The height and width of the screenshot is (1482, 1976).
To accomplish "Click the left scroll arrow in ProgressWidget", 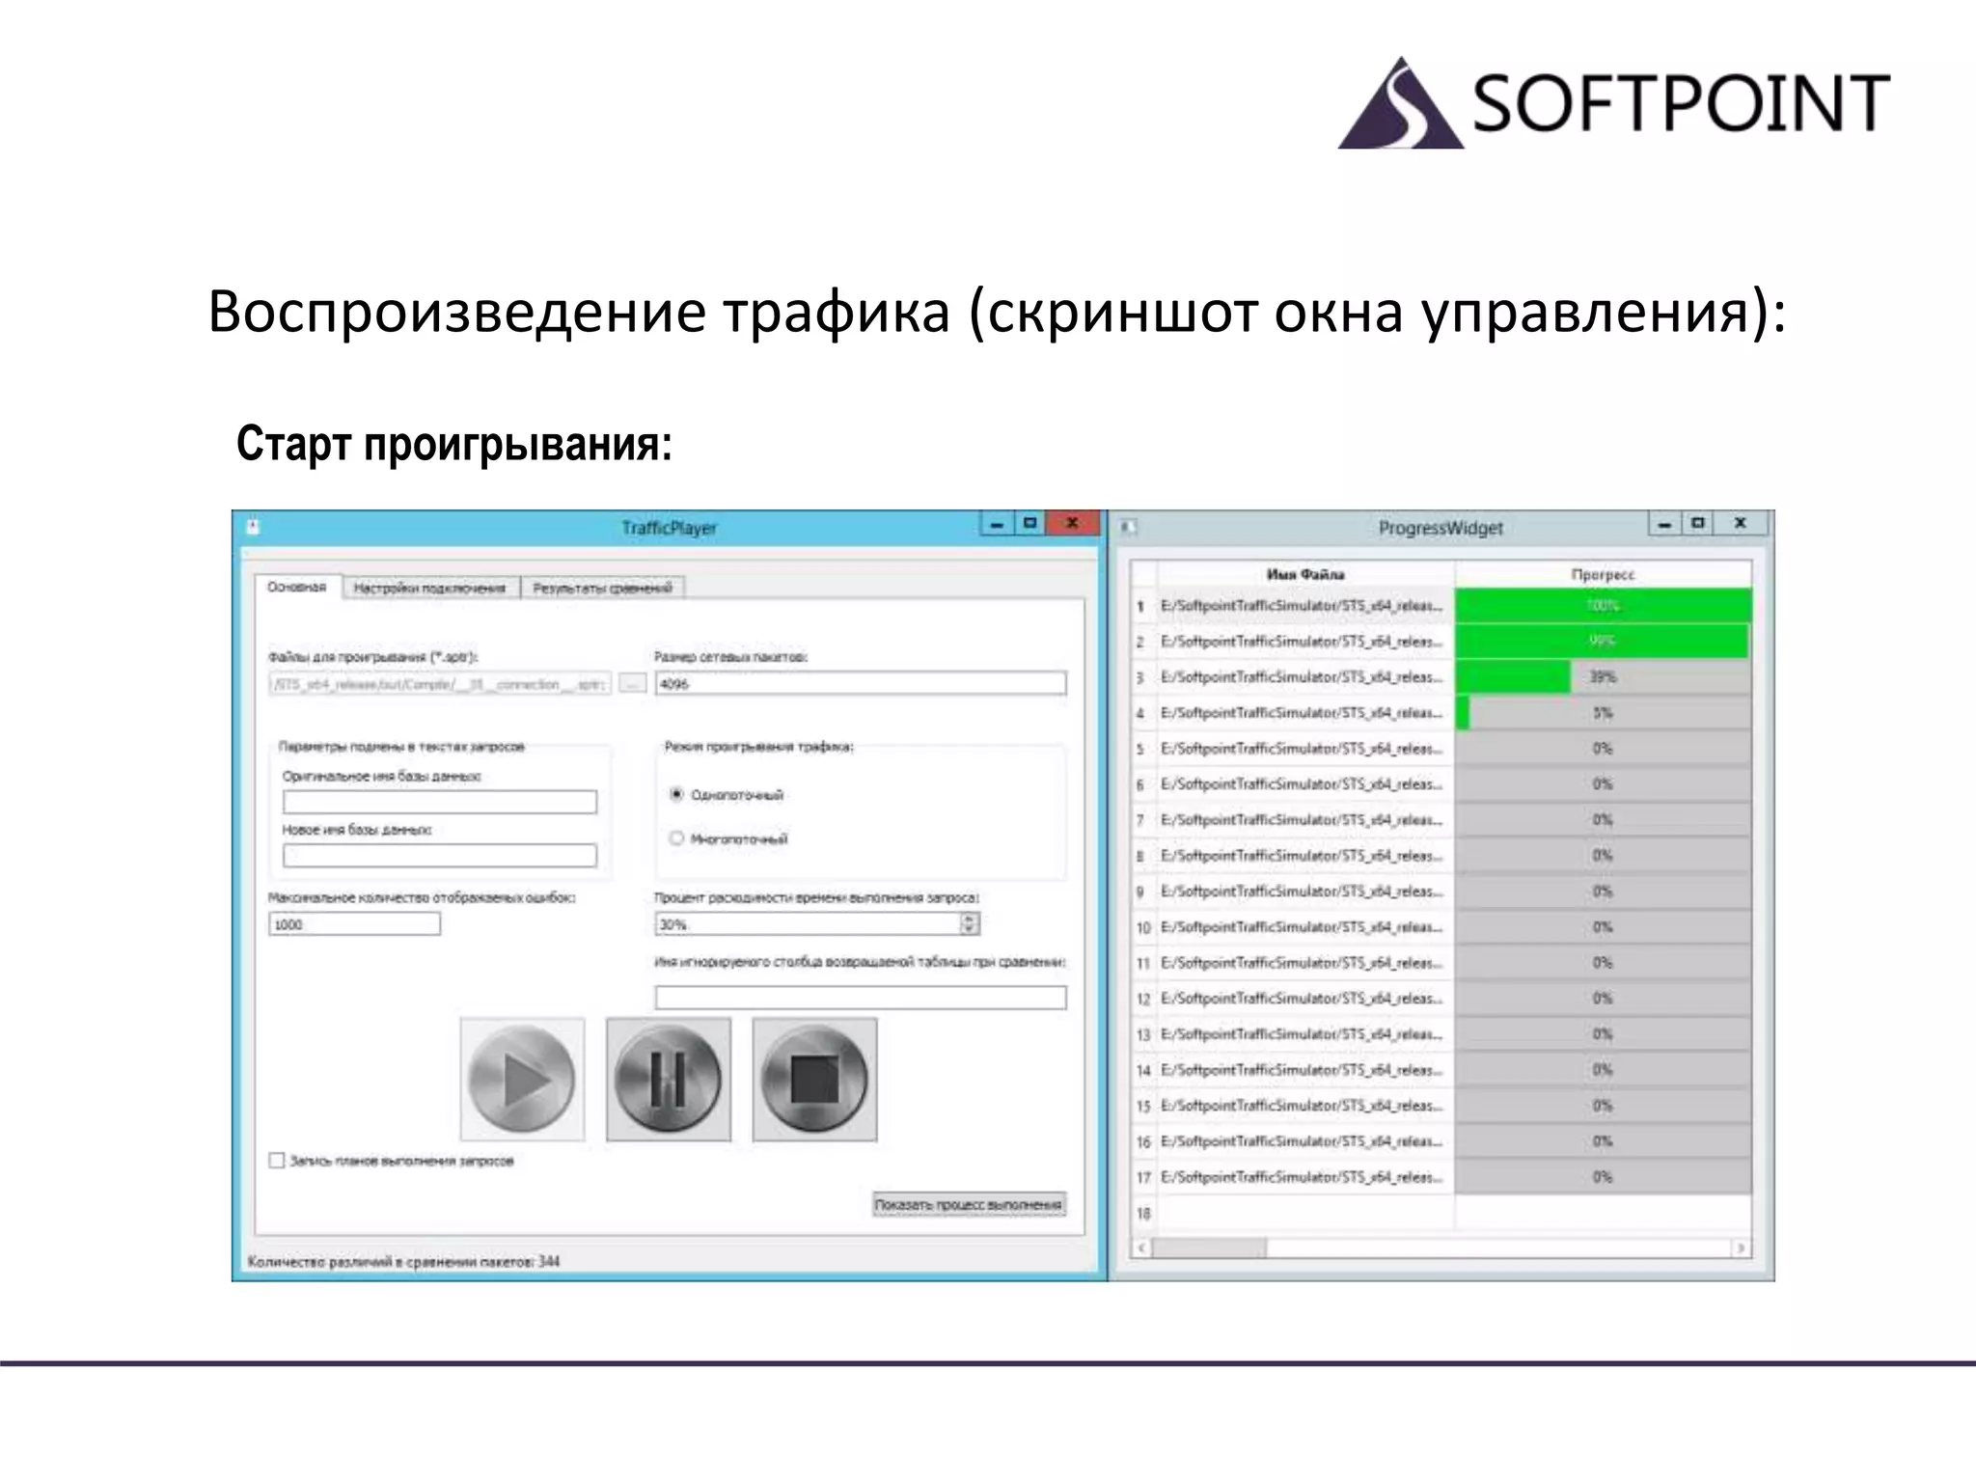I will tap(1141, 1248).
